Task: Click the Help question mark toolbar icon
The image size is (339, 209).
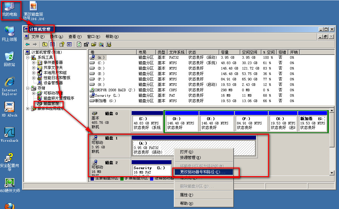Action: click(62, 44)
